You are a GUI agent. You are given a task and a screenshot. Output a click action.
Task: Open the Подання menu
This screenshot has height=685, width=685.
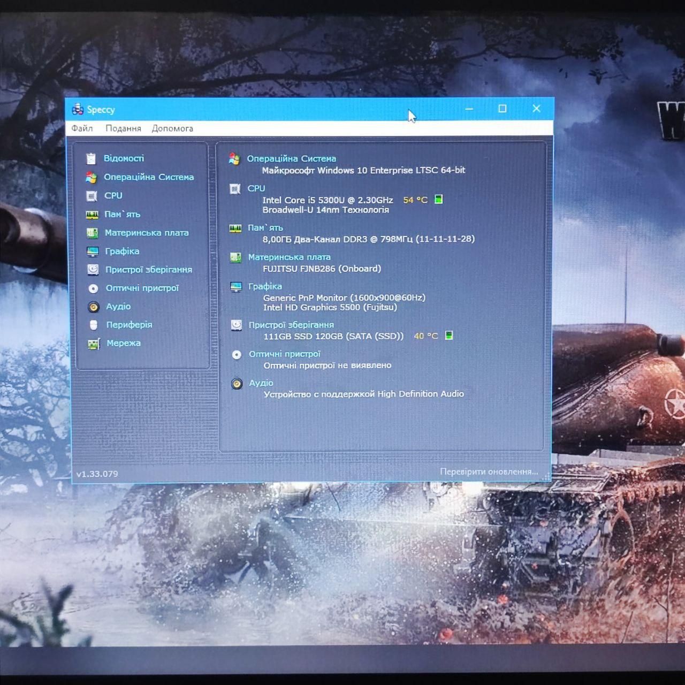123,128
